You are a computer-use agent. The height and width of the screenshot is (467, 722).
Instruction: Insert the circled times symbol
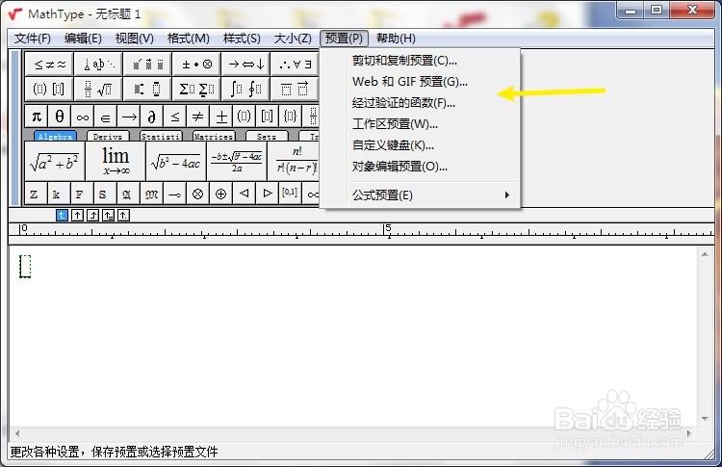198,194
